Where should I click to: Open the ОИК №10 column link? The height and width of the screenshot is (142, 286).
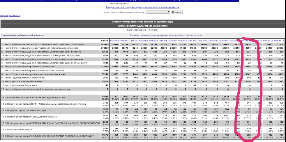coord(202,41)
